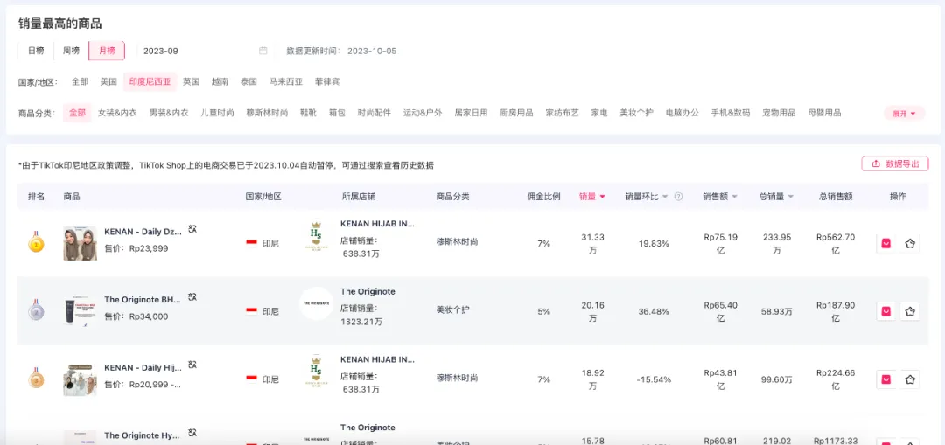This screenshot has width=945, height=445.
Task: Favorite KENAN - Daily Hij with the star icon
Action: 910,379
